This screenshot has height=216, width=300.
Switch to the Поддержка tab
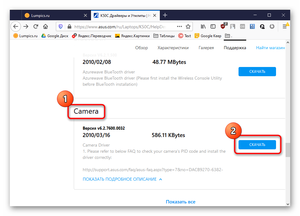[235, 48]
